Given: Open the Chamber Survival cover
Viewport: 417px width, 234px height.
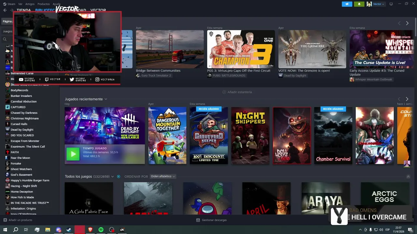Looking at the screenshot, I should 333,136.
